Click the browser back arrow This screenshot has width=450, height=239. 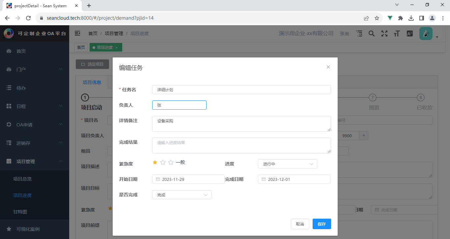click(7, 18)
